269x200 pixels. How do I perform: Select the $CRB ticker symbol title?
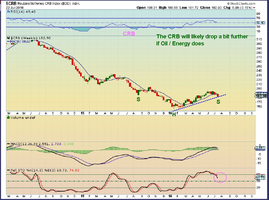pos(11,3)
